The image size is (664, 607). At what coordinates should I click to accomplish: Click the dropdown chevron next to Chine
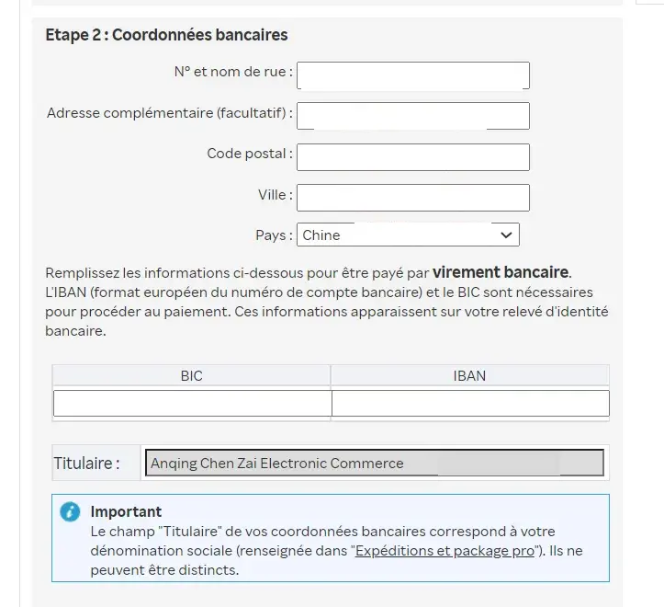coord(506,235)
